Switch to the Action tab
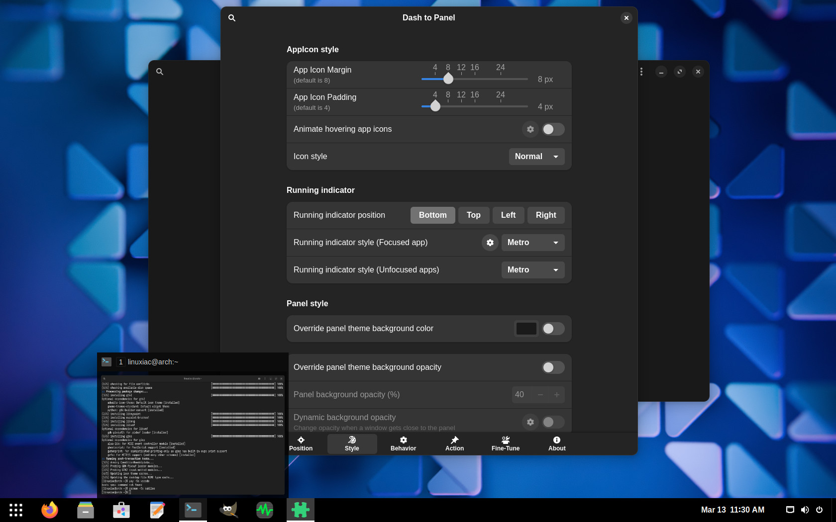Viewport: 836px width, 522px height. pos(454,444)
